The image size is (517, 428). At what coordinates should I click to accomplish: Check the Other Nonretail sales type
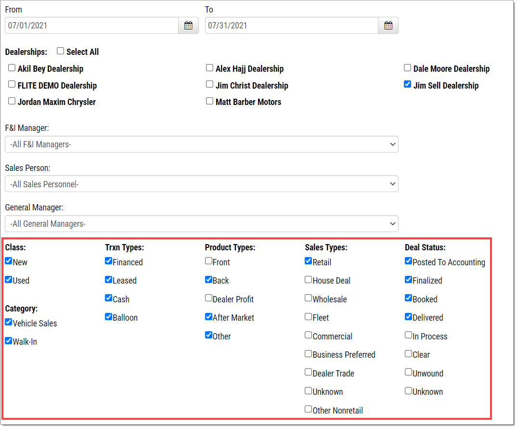click(308, 409)
